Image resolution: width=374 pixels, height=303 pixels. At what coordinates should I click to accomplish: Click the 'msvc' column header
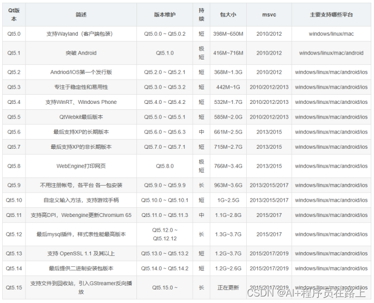(x=269, y=15)
